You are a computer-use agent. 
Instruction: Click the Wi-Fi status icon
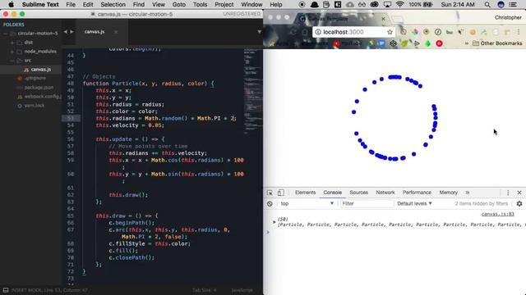click(399, 4)
